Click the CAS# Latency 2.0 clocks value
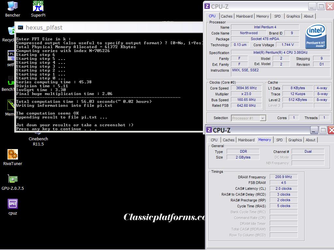Image resolution: width=334 pixels, height=250 pixels. [283, 188]
